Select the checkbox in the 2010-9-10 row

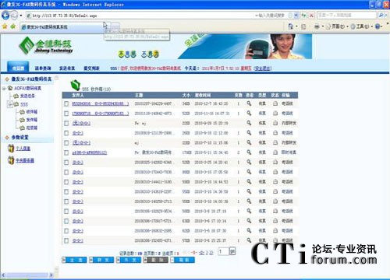66,133
